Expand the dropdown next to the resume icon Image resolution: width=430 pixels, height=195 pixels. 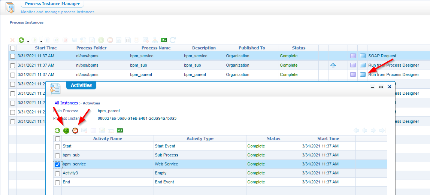(x=41, y=41)
